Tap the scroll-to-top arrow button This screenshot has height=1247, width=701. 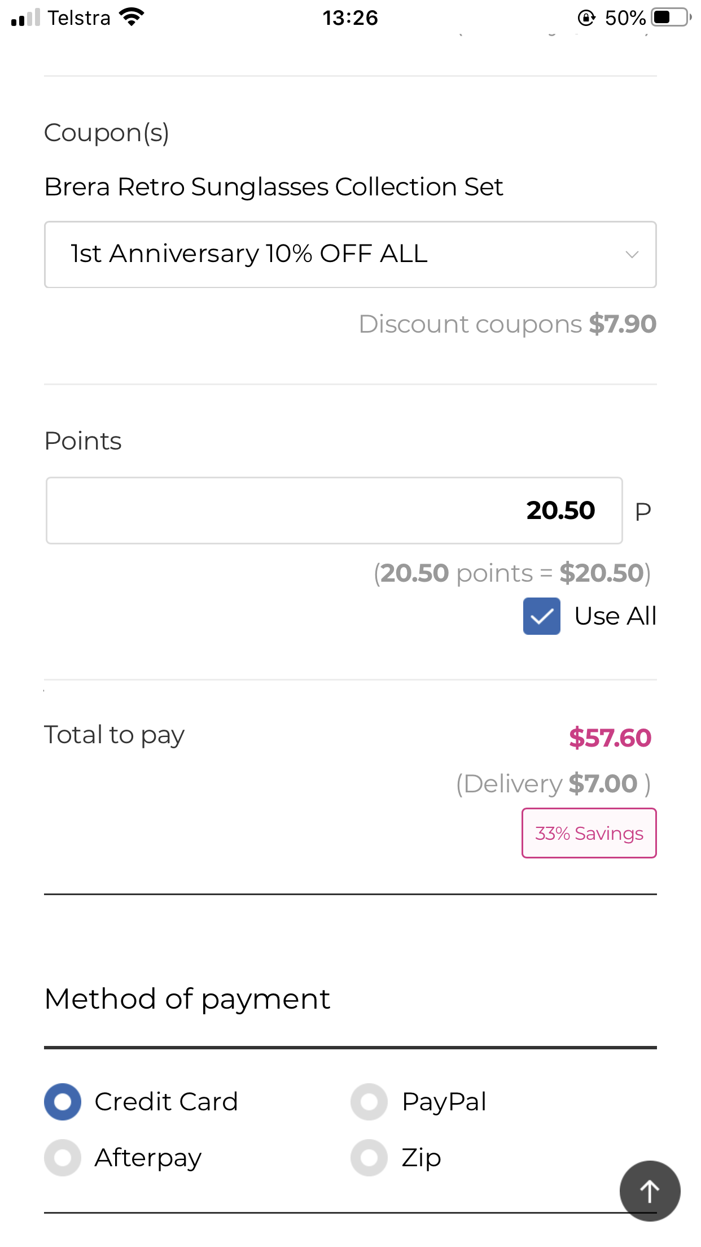(x=650, y=1191)
